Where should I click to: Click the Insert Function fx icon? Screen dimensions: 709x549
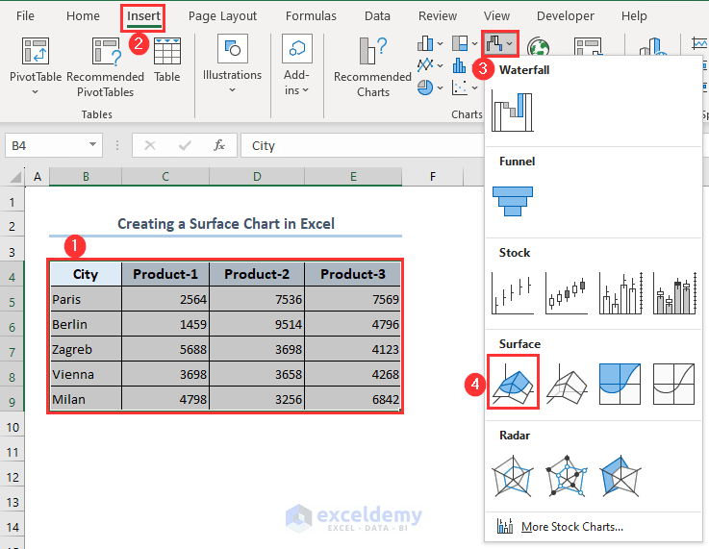[219, 145]
